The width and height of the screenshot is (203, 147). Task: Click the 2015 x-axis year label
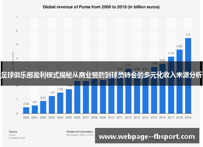click(154, 117)
